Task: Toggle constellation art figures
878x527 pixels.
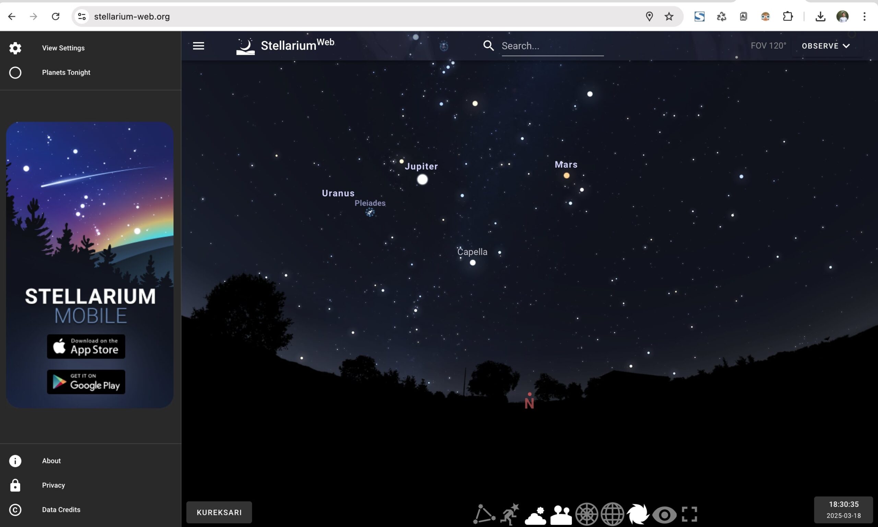Action: pyautogui.click(x=510, y=514)
